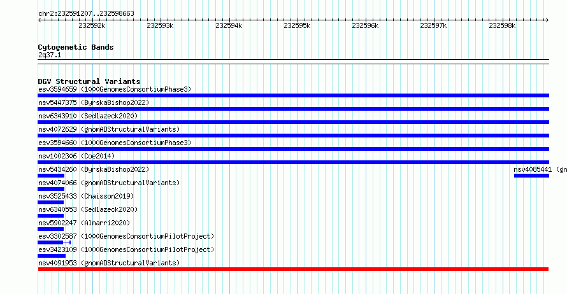
Task: Click the Cytogenetic Bands track title
Action: (x=76, y=47)
